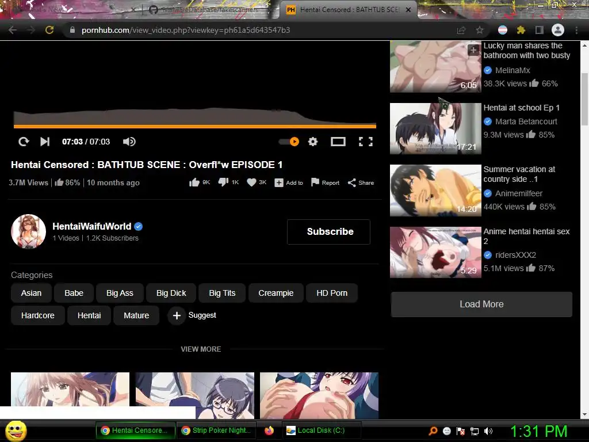Open the Add to playlist option
The height and width of the screenshot is (442, 589).
point(289,182)
